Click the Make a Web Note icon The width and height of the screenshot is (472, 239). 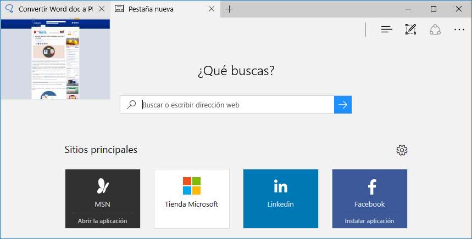(410, 30)
